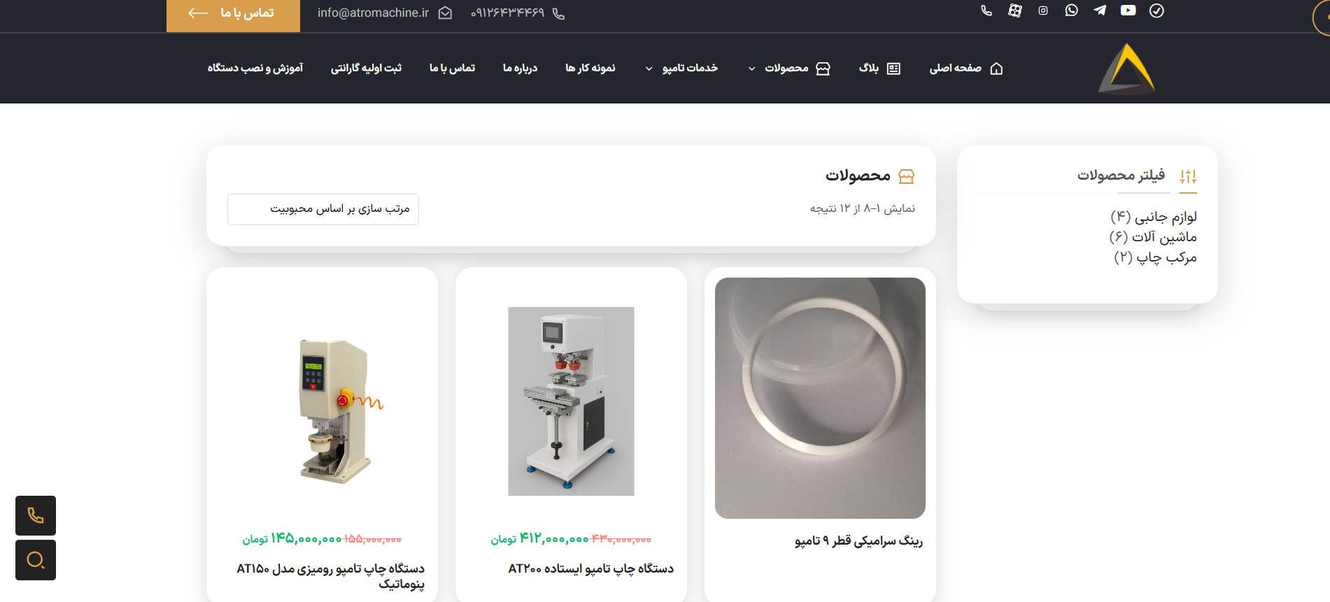Go to the بلاگ menu item

pos(879,69)
